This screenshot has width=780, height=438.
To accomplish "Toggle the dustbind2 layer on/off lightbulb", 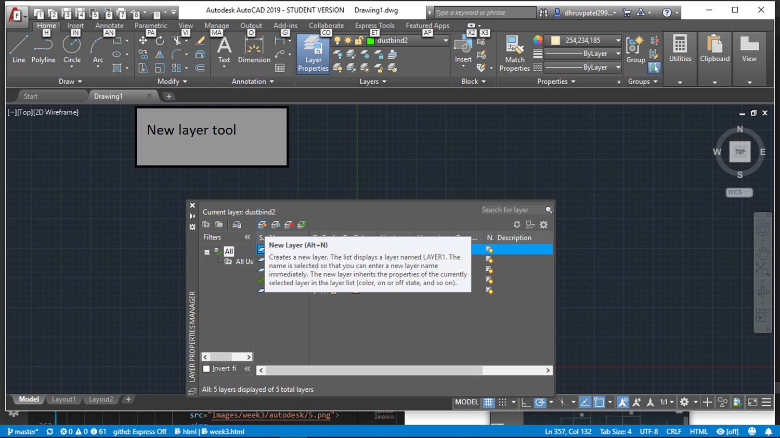I will 337,41.
